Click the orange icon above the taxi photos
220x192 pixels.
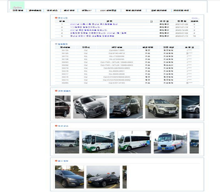click(x=56, y=161)
